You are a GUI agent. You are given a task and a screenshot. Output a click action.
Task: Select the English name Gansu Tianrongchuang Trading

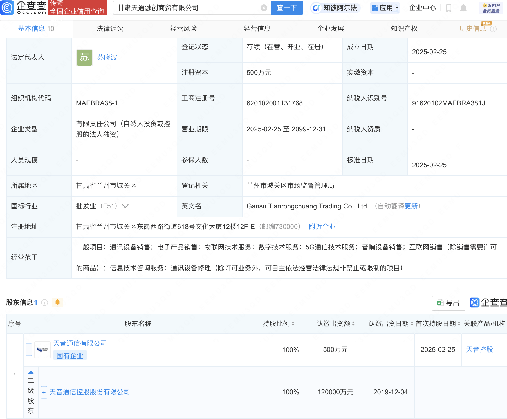pos(308,206)
